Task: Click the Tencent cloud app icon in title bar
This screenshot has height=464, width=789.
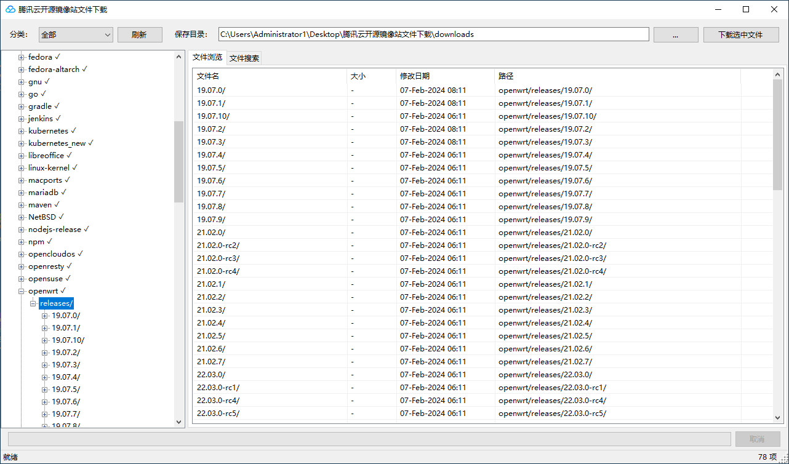Action: click(x=10, y=9)
